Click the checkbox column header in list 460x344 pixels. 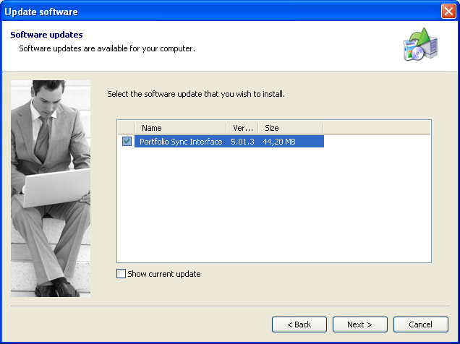coord(126,128)
